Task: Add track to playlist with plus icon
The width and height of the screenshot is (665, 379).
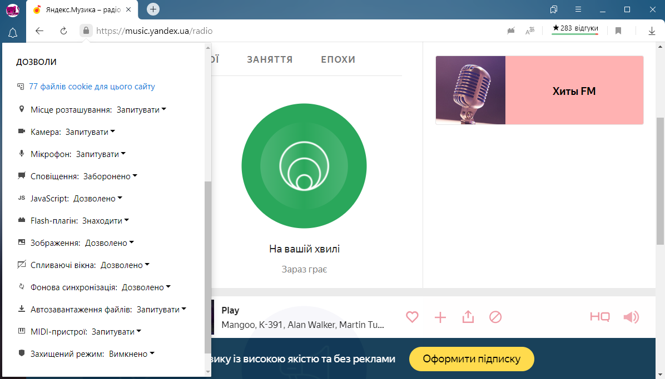Action: (x=440, y=317)
